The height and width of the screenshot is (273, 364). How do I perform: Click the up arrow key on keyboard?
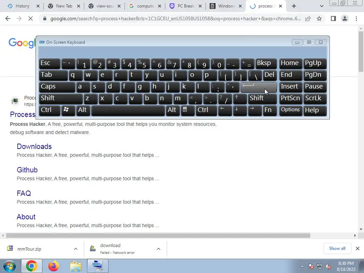click(240, 99)
